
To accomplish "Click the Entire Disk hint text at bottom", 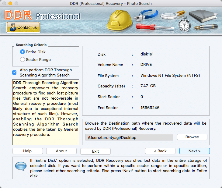I will point(118,168).
